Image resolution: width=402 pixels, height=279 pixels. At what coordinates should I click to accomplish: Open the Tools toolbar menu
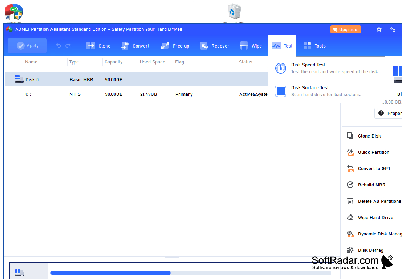314,46
